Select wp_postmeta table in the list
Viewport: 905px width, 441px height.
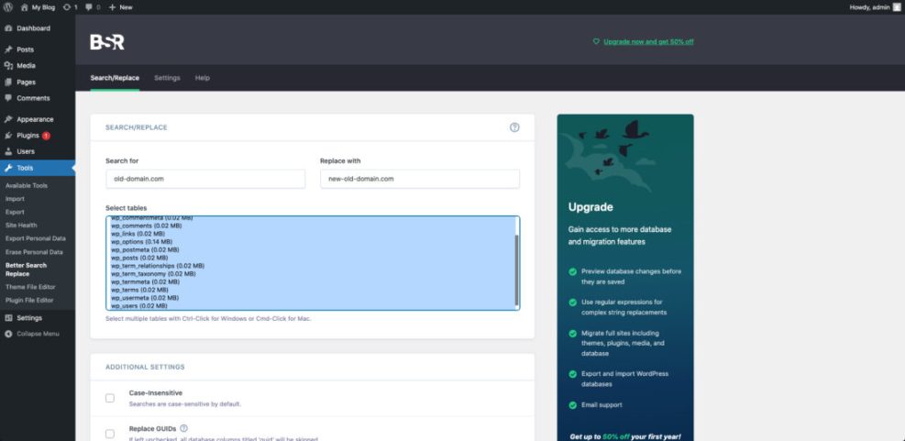(312, 250)
